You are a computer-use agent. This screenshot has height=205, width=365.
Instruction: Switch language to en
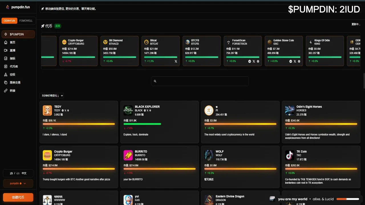coord(18,173)
